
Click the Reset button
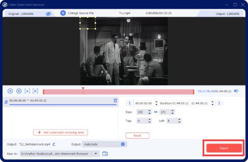138,136
